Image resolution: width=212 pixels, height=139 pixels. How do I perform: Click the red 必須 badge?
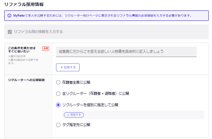(46, 49)
